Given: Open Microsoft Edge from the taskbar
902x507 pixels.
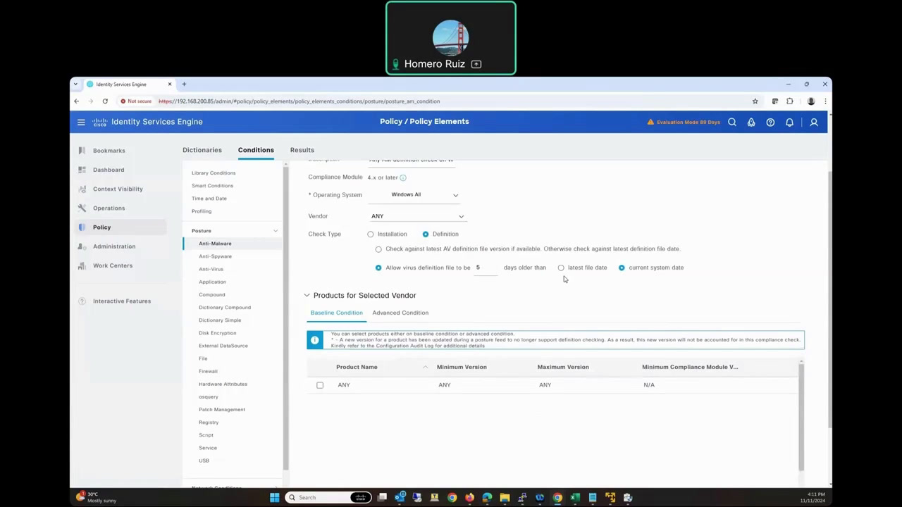Looking at the screenshot, I should [x=487, y=498].
